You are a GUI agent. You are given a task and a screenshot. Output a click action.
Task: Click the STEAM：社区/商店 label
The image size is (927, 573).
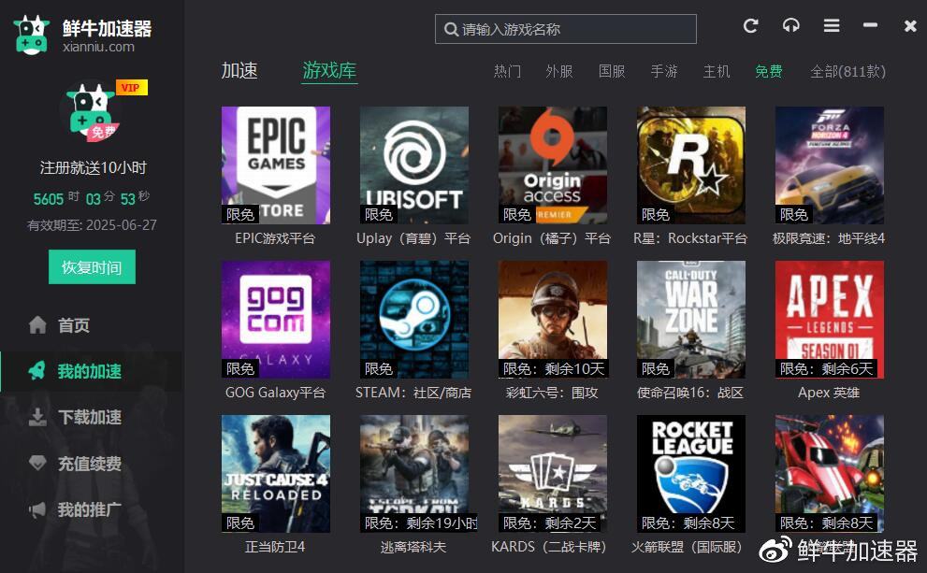tap(413, 393)
